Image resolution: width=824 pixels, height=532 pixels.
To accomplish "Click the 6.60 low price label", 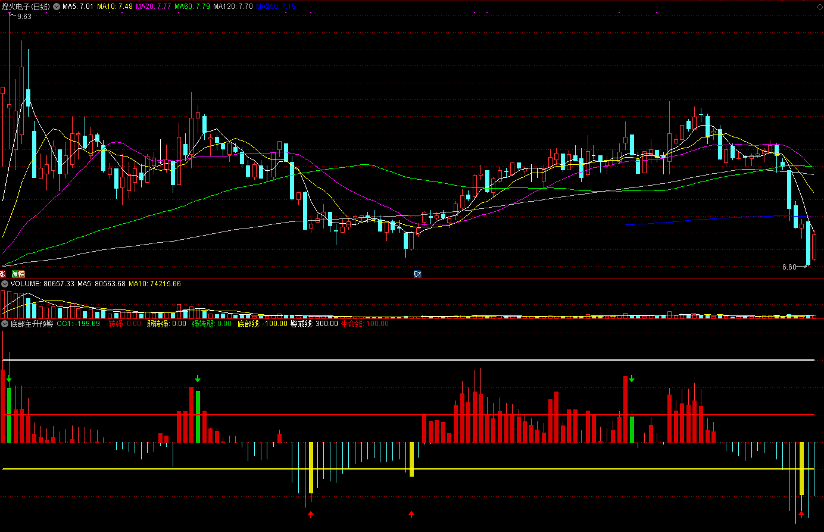I will point(789,267).
